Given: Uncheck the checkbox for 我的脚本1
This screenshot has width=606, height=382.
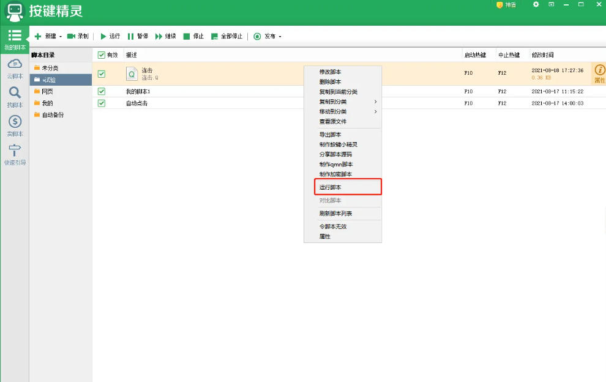Looking at the screenshot, I should coord(102,91).
